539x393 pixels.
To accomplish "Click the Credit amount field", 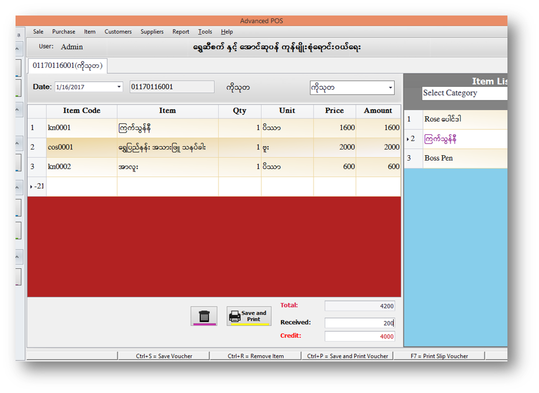I will 359,337.
